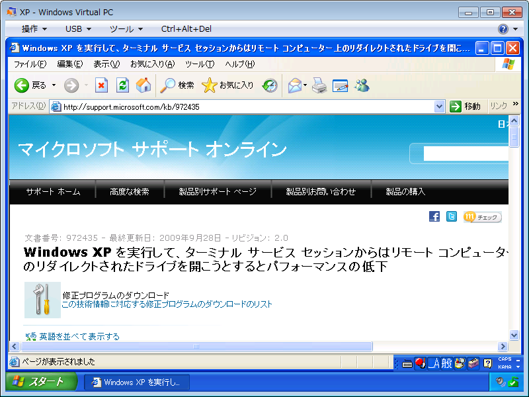Image resolution: width=529 pixels, height=397 pixels.
Task: Print the page using the printer icon
Action: 319,85
